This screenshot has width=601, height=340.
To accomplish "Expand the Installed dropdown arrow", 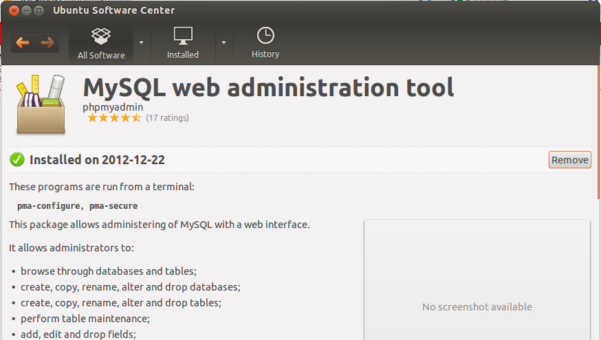I will [x=224, y=43].
